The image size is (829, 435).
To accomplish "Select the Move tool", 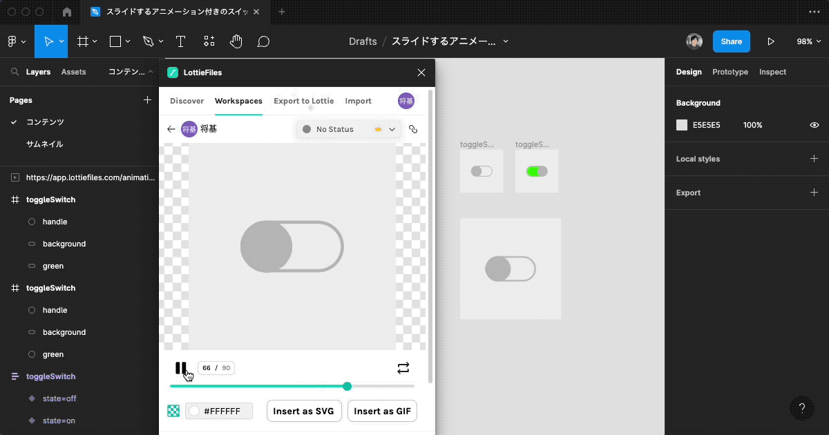I will coord(50,41).
